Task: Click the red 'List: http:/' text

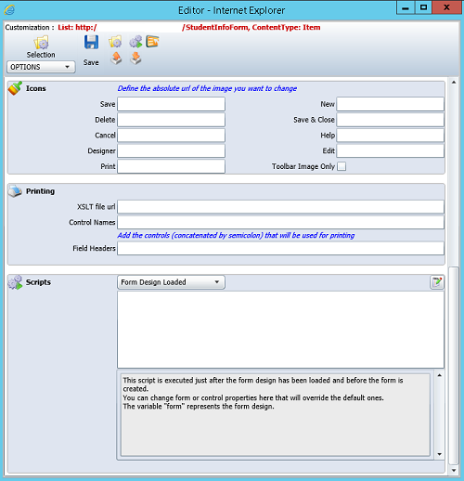Action: pos(77,27)
